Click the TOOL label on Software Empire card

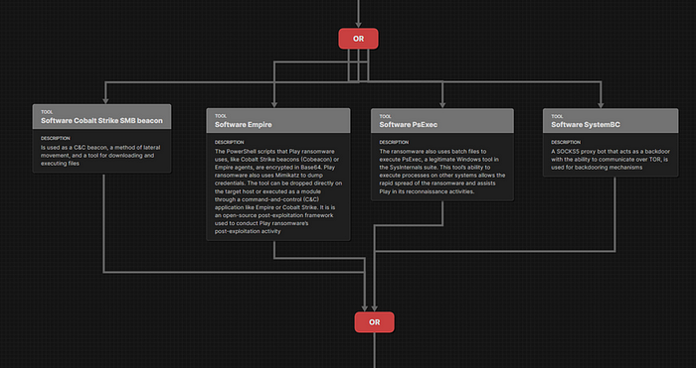point(221,116)
